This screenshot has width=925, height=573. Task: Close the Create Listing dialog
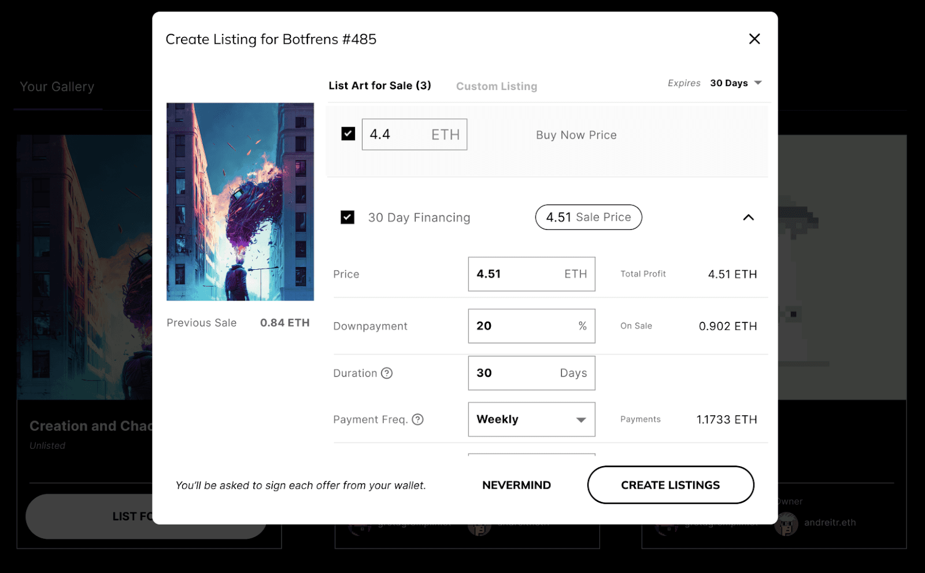[754, 39]
